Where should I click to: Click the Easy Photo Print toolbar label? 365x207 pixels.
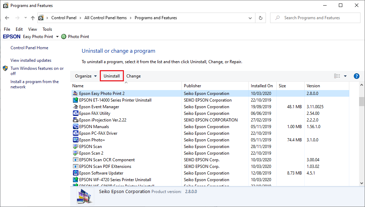click(x=38, y=37)
